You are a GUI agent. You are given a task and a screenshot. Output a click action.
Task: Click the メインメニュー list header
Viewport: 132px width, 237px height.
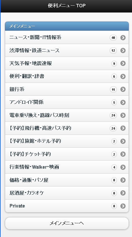(x=67, y=26)
